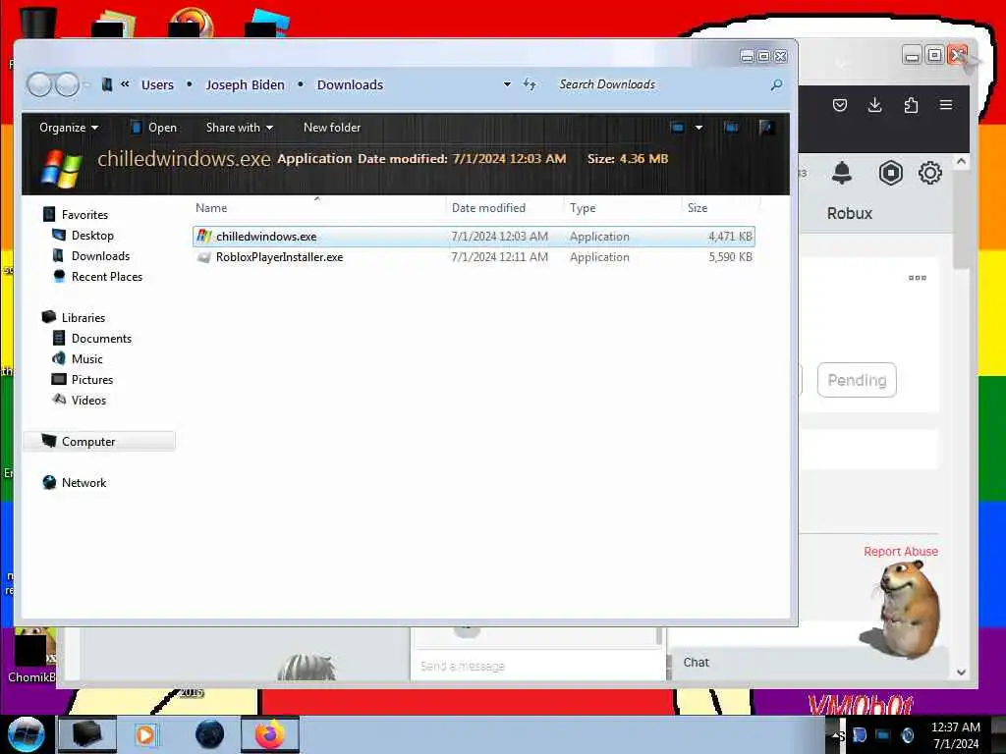Image resolution: width=1006 pixels, height=754 pixels.
Task: Toggle the preview pane icon in Explorer
Action: pos(731,128)
